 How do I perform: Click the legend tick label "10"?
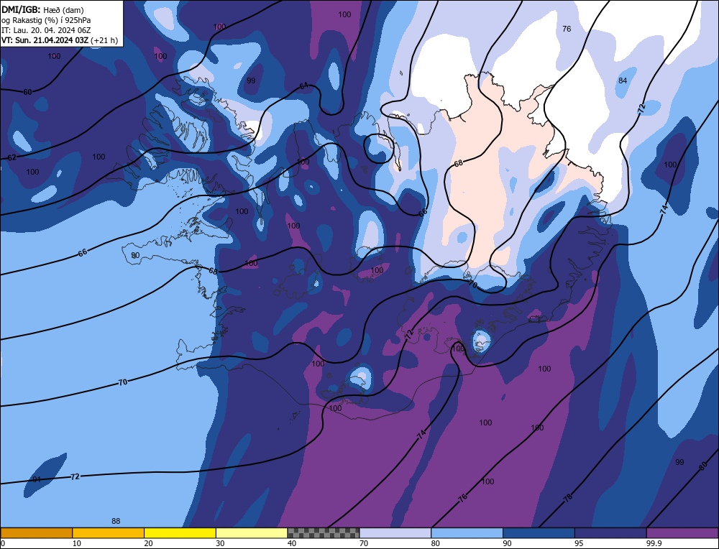tap(77, 543)
